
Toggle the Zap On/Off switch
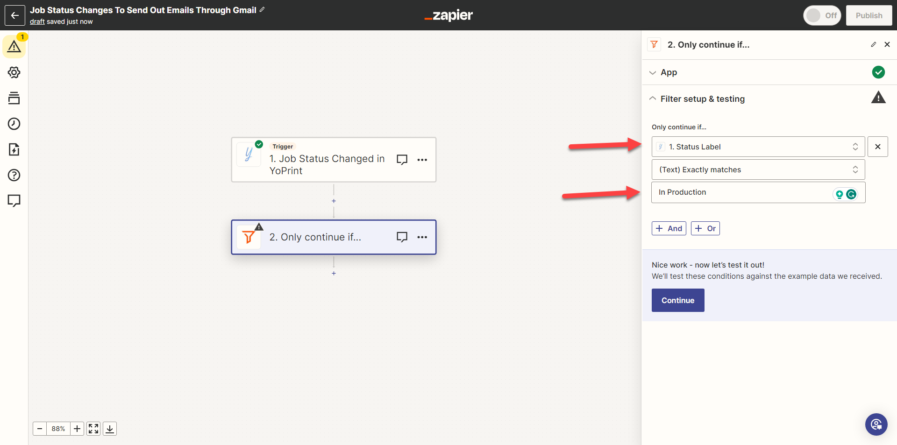point(822,15)
